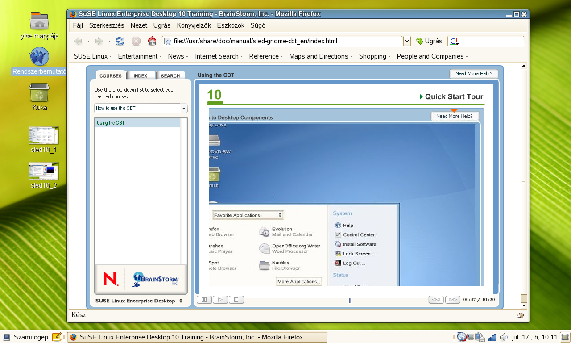The image size is (571, 343).
Task: Expand the Internet Search bookmarks folder
Action: (x=219, y=56)
